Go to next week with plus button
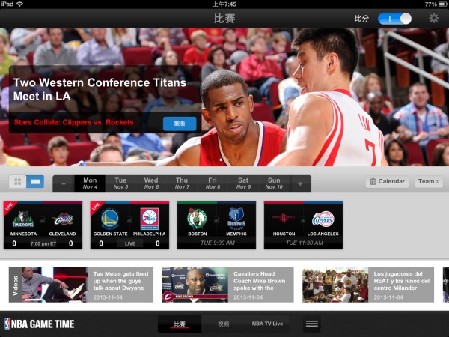The height and width of the screenshot is (337, 449). coord(300,183)
